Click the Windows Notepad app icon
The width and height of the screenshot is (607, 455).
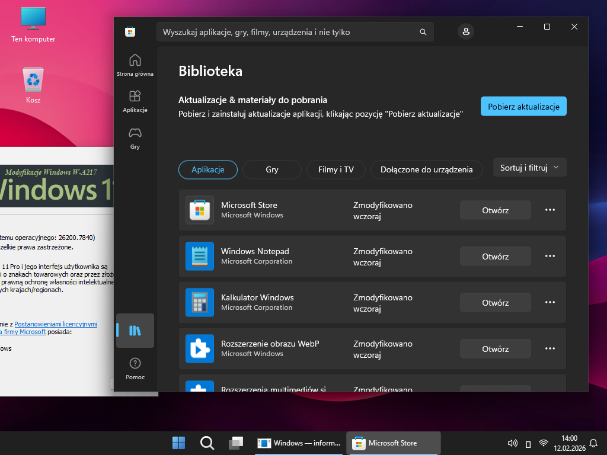point(200,256)
